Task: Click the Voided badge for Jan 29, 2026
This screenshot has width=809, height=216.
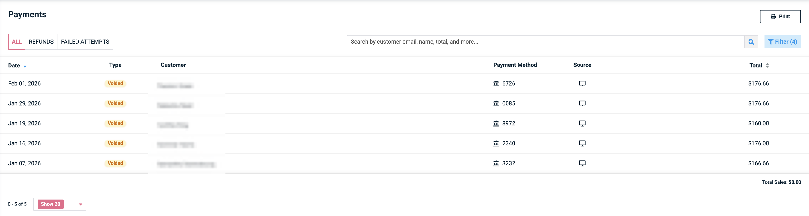Action: (x=115, y=103)
